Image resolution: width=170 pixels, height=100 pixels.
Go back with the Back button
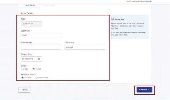24,90
